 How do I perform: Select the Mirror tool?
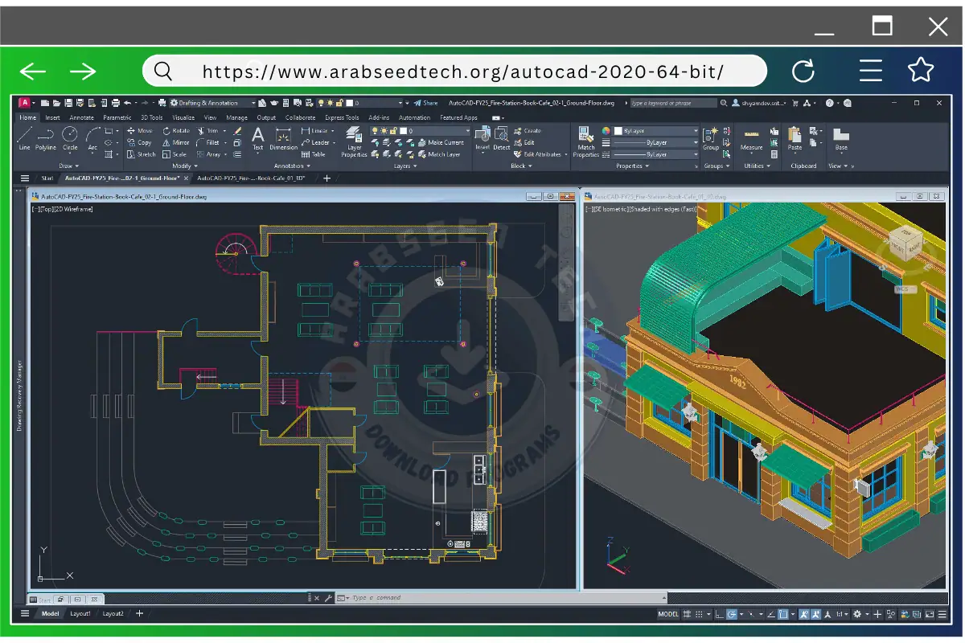[x=176, y=142]
